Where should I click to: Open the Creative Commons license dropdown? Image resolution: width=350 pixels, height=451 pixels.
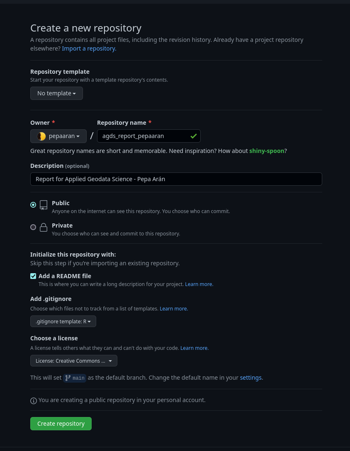73,361
